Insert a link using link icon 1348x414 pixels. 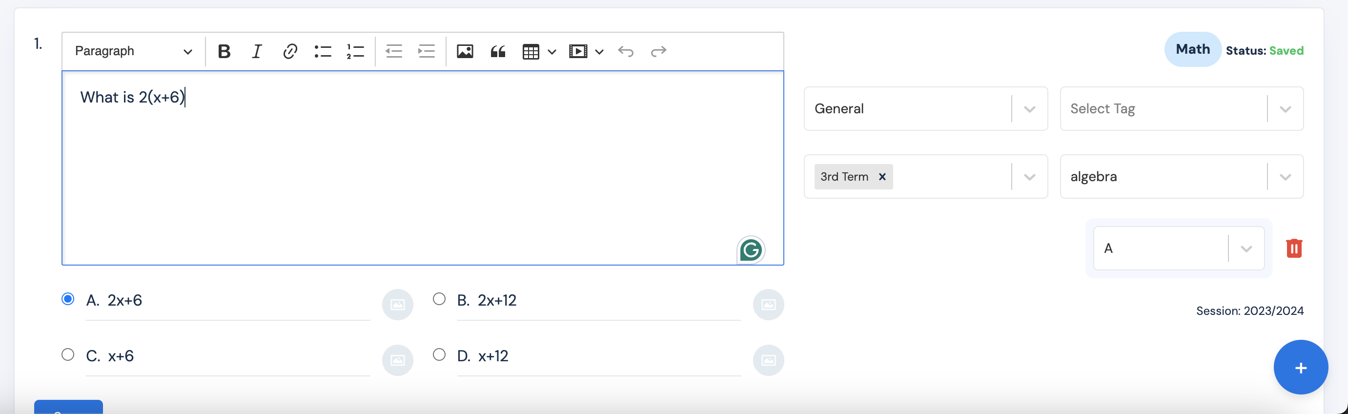(x=290, y=51)
